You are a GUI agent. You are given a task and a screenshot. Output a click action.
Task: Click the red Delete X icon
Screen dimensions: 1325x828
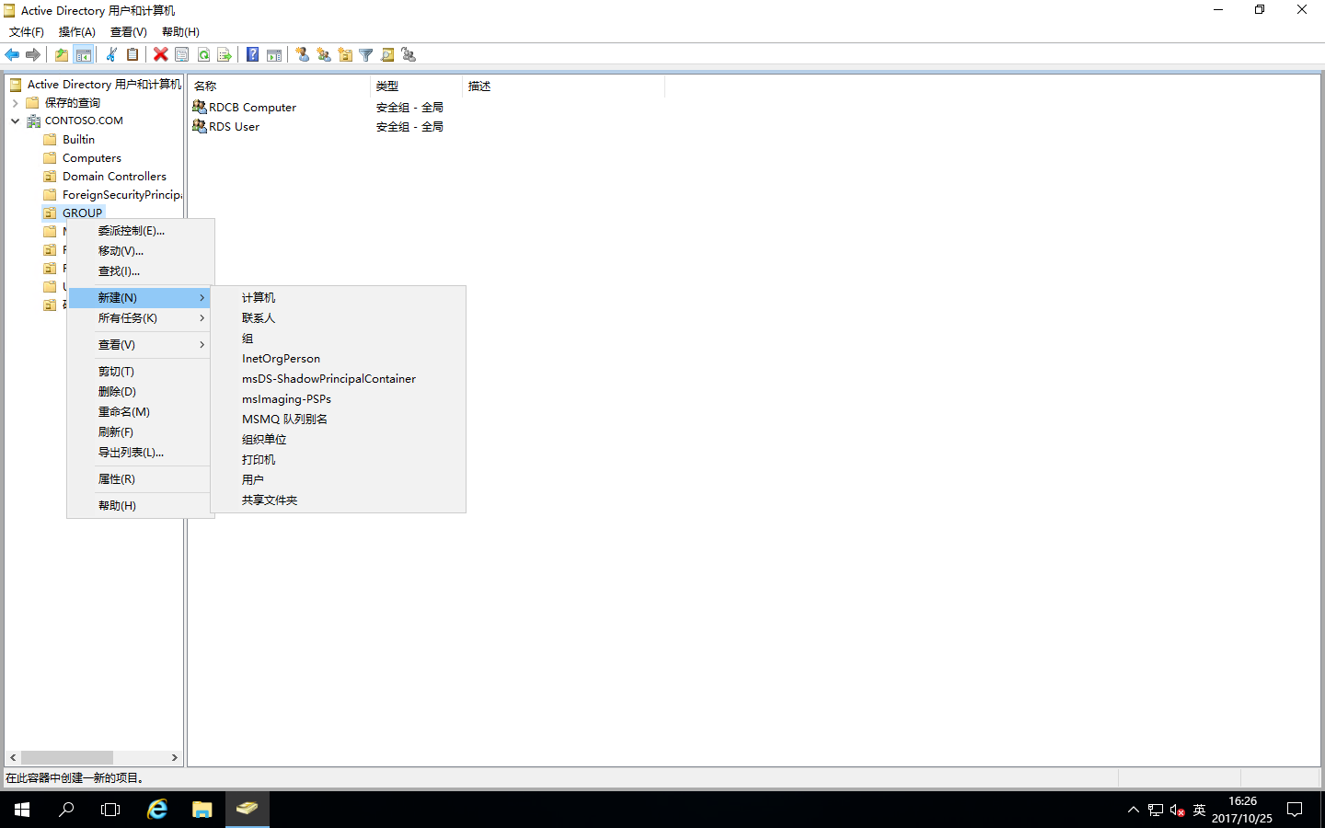[x=161, y=55]
